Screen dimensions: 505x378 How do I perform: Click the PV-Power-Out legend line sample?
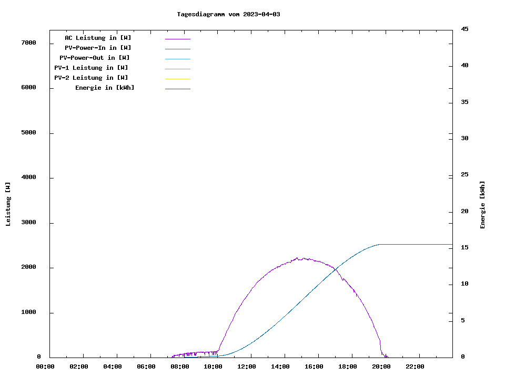[x=177, y=59]
